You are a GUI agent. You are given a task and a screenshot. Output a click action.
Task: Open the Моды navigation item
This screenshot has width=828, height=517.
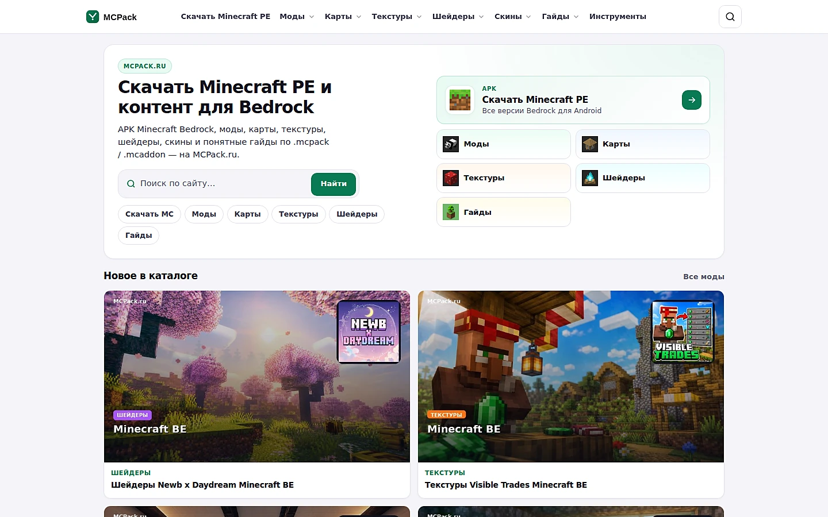292,17
